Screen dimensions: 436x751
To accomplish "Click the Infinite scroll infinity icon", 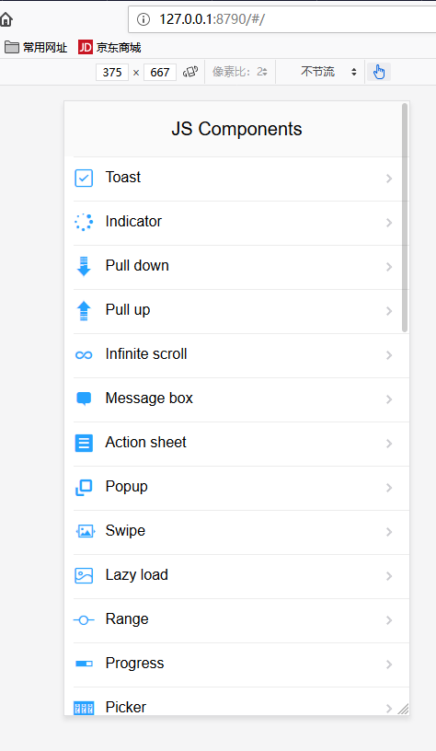I will point(84,355).
